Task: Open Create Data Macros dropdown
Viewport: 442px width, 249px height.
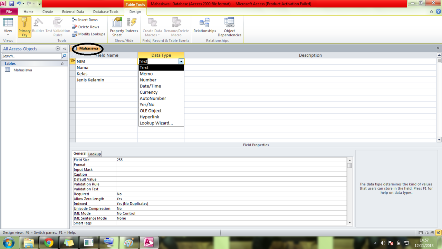Action: click(152, 27)
